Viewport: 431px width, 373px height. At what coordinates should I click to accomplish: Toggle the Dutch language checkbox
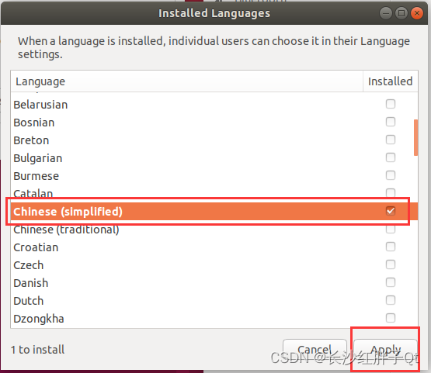tap(391, 300)
